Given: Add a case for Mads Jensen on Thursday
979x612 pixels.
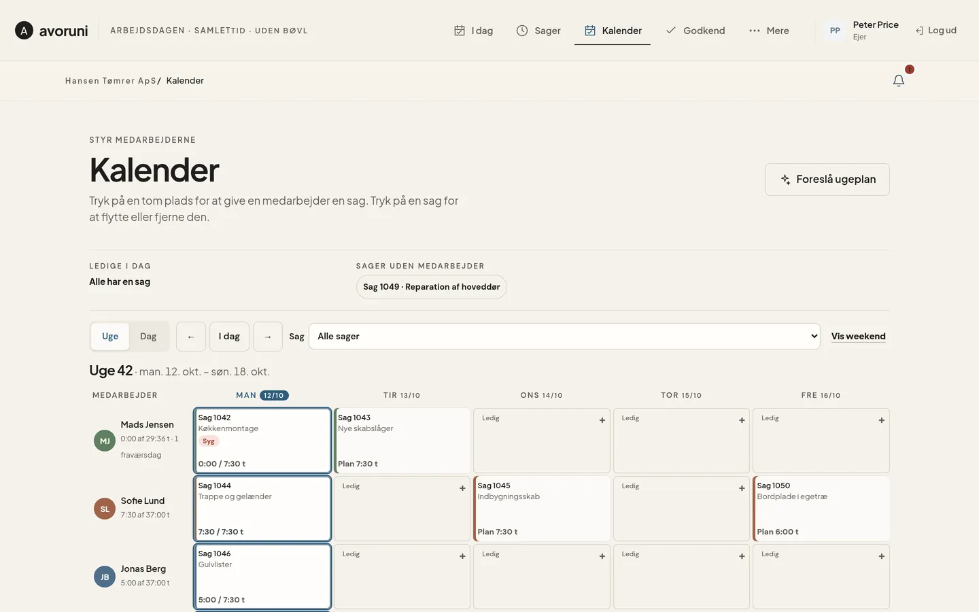Looking at the screenshot, I should click(681, 441).
